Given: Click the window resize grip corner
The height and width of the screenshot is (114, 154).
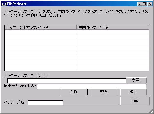Looking at the screenshot, I should (x=151, y=111).
